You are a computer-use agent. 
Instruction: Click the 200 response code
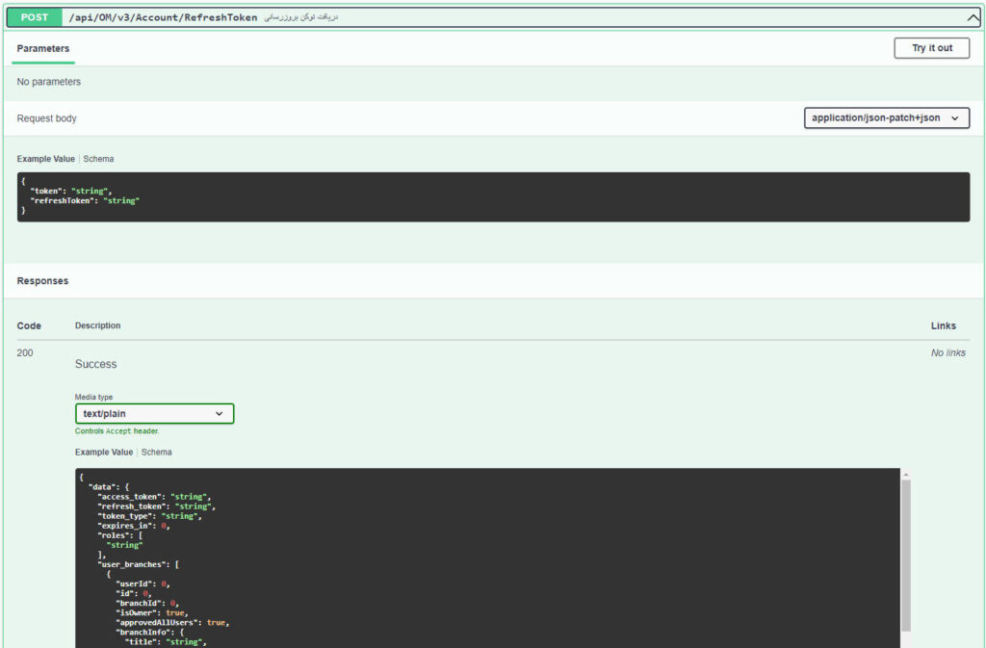[x=25, y=353]
